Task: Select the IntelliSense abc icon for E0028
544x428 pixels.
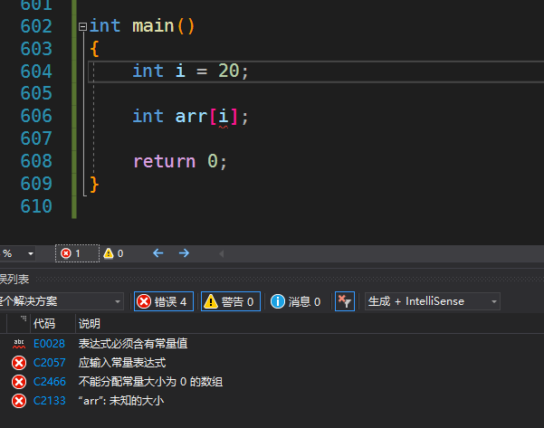Action: 19,344
